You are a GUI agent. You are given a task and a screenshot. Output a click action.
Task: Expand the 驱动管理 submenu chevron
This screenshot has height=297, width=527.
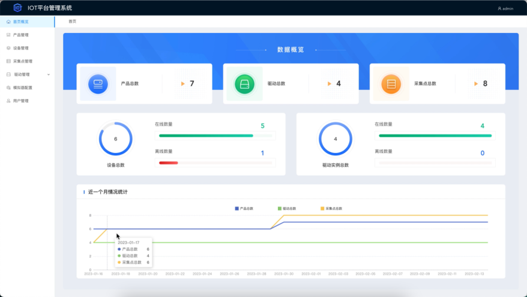pos(49,74)
